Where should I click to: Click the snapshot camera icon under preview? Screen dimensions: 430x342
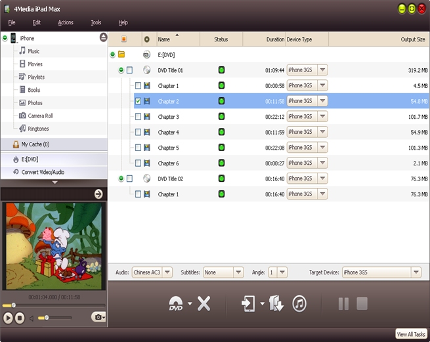[98, 317]
